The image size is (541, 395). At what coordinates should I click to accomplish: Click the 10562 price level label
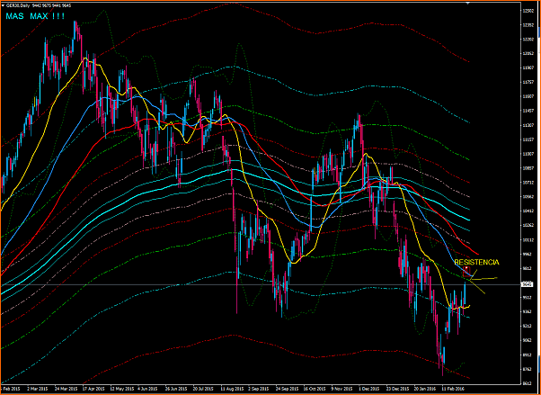click(527, 197)
